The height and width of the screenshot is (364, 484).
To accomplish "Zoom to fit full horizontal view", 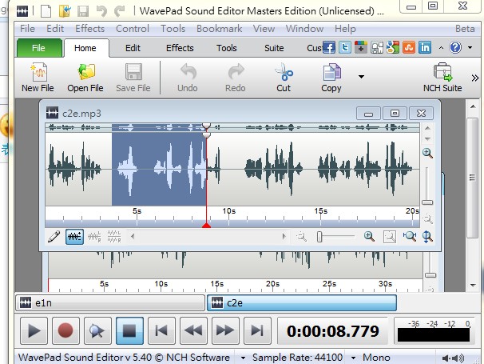I will click(x=409, y=237).
